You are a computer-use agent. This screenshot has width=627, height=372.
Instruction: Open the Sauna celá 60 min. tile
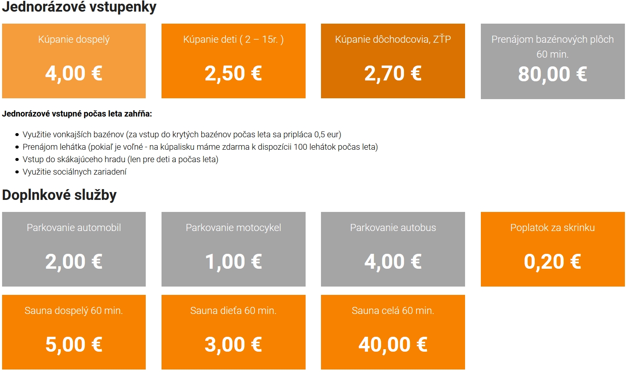(x=393, y=332)
